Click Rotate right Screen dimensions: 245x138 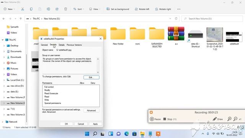click(x=163, y=9)
